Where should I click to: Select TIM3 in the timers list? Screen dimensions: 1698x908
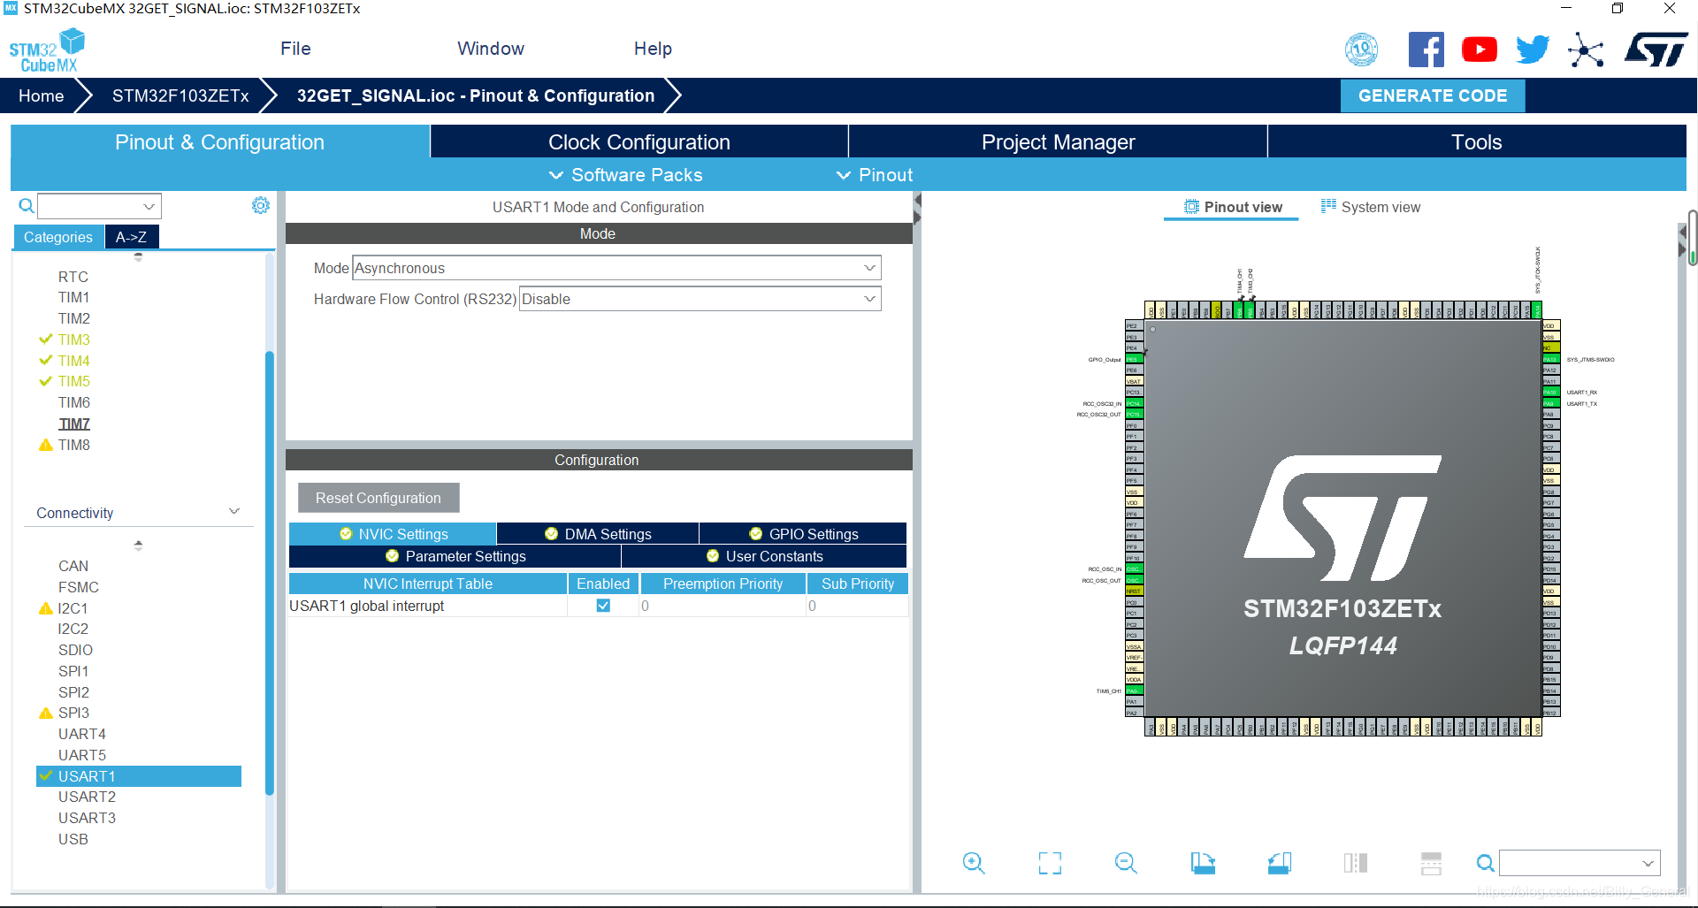coord(74,340)
